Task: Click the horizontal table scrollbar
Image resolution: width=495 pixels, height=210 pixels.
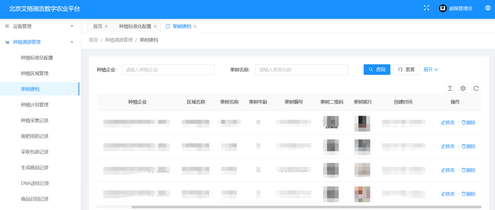Action: pos(306,207)
